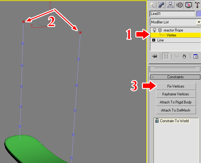Viewport: 201px width, 163px height.
Task: Collapse the Constraints rollout
Action: pos(175,77)
